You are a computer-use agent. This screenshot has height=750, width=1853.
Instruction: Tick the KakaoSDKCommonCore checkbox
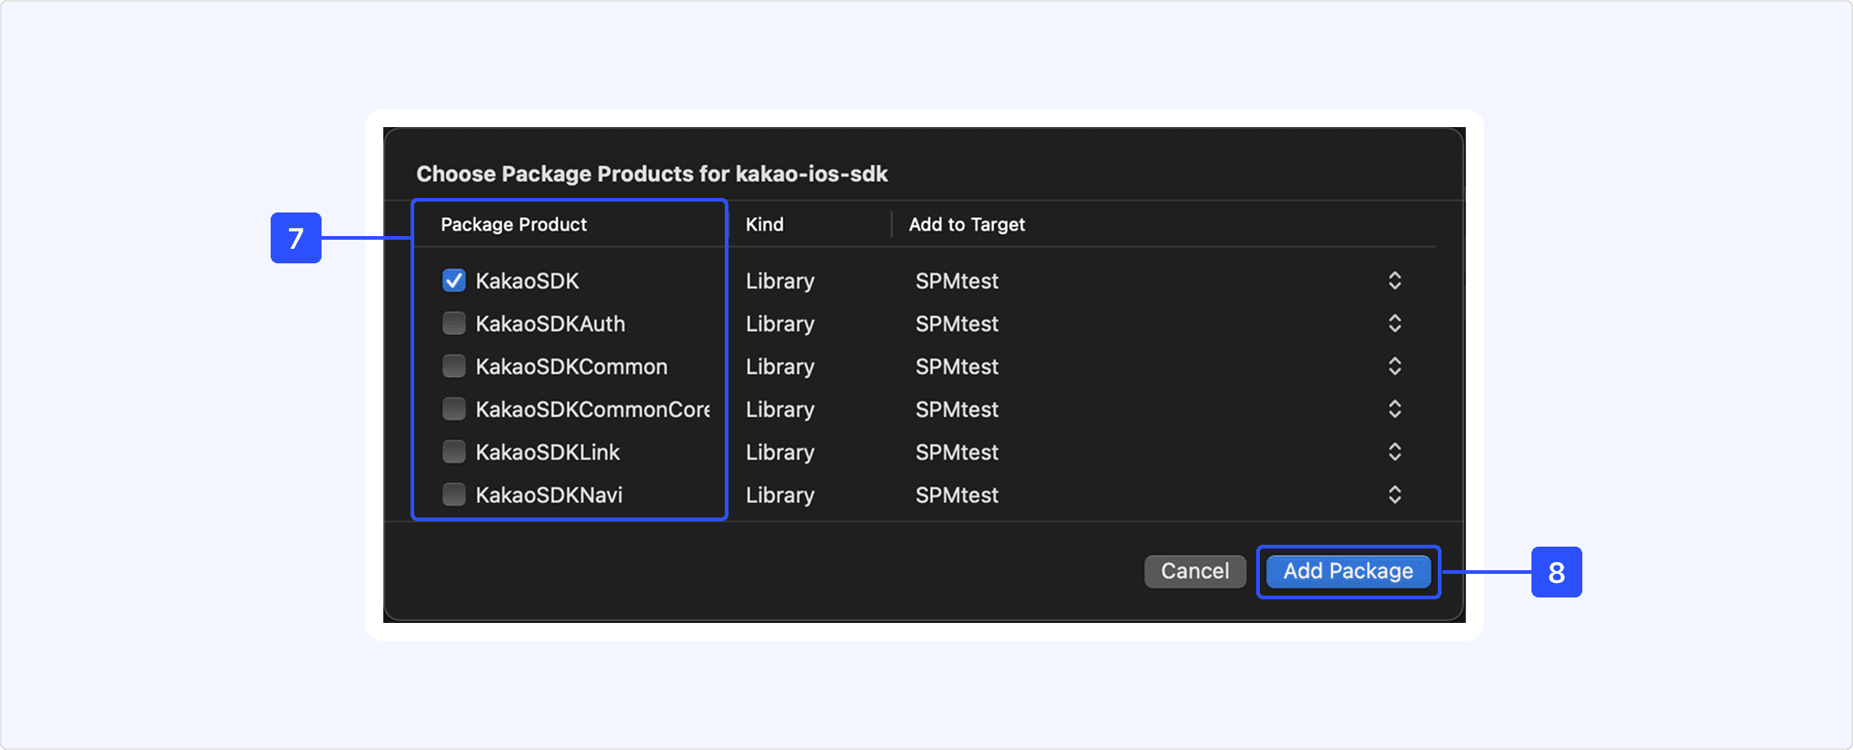[454, 409]
